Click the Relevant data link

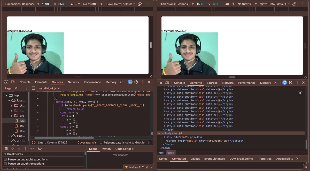click(112, 142)
